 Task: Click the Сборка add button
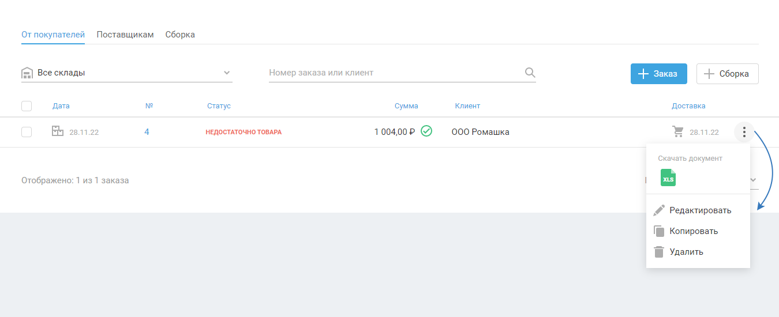(727, 74)
